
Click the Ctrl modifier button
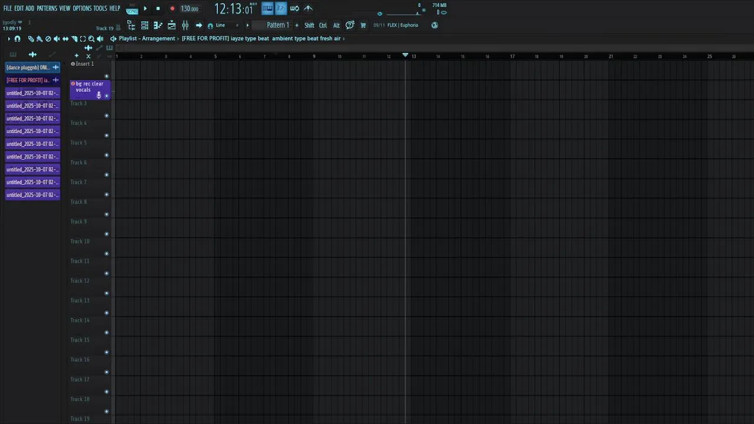[x=323, y=25]
